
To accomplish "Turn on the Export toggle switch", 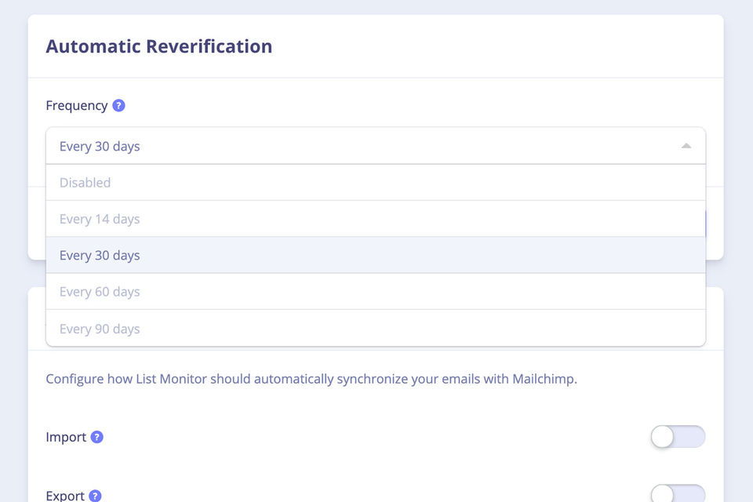I will (x=677, y=493).
